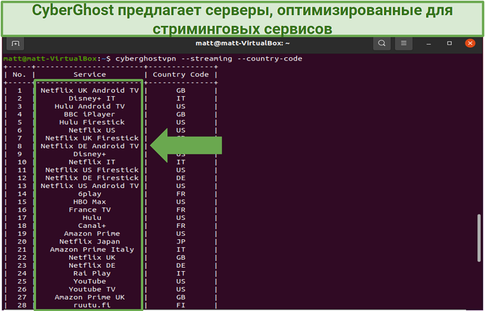Click 'ruutu.fi' service entry
The height and width of the screenshot is (311, 485).
pyautogui.click(x=92, y=305)
